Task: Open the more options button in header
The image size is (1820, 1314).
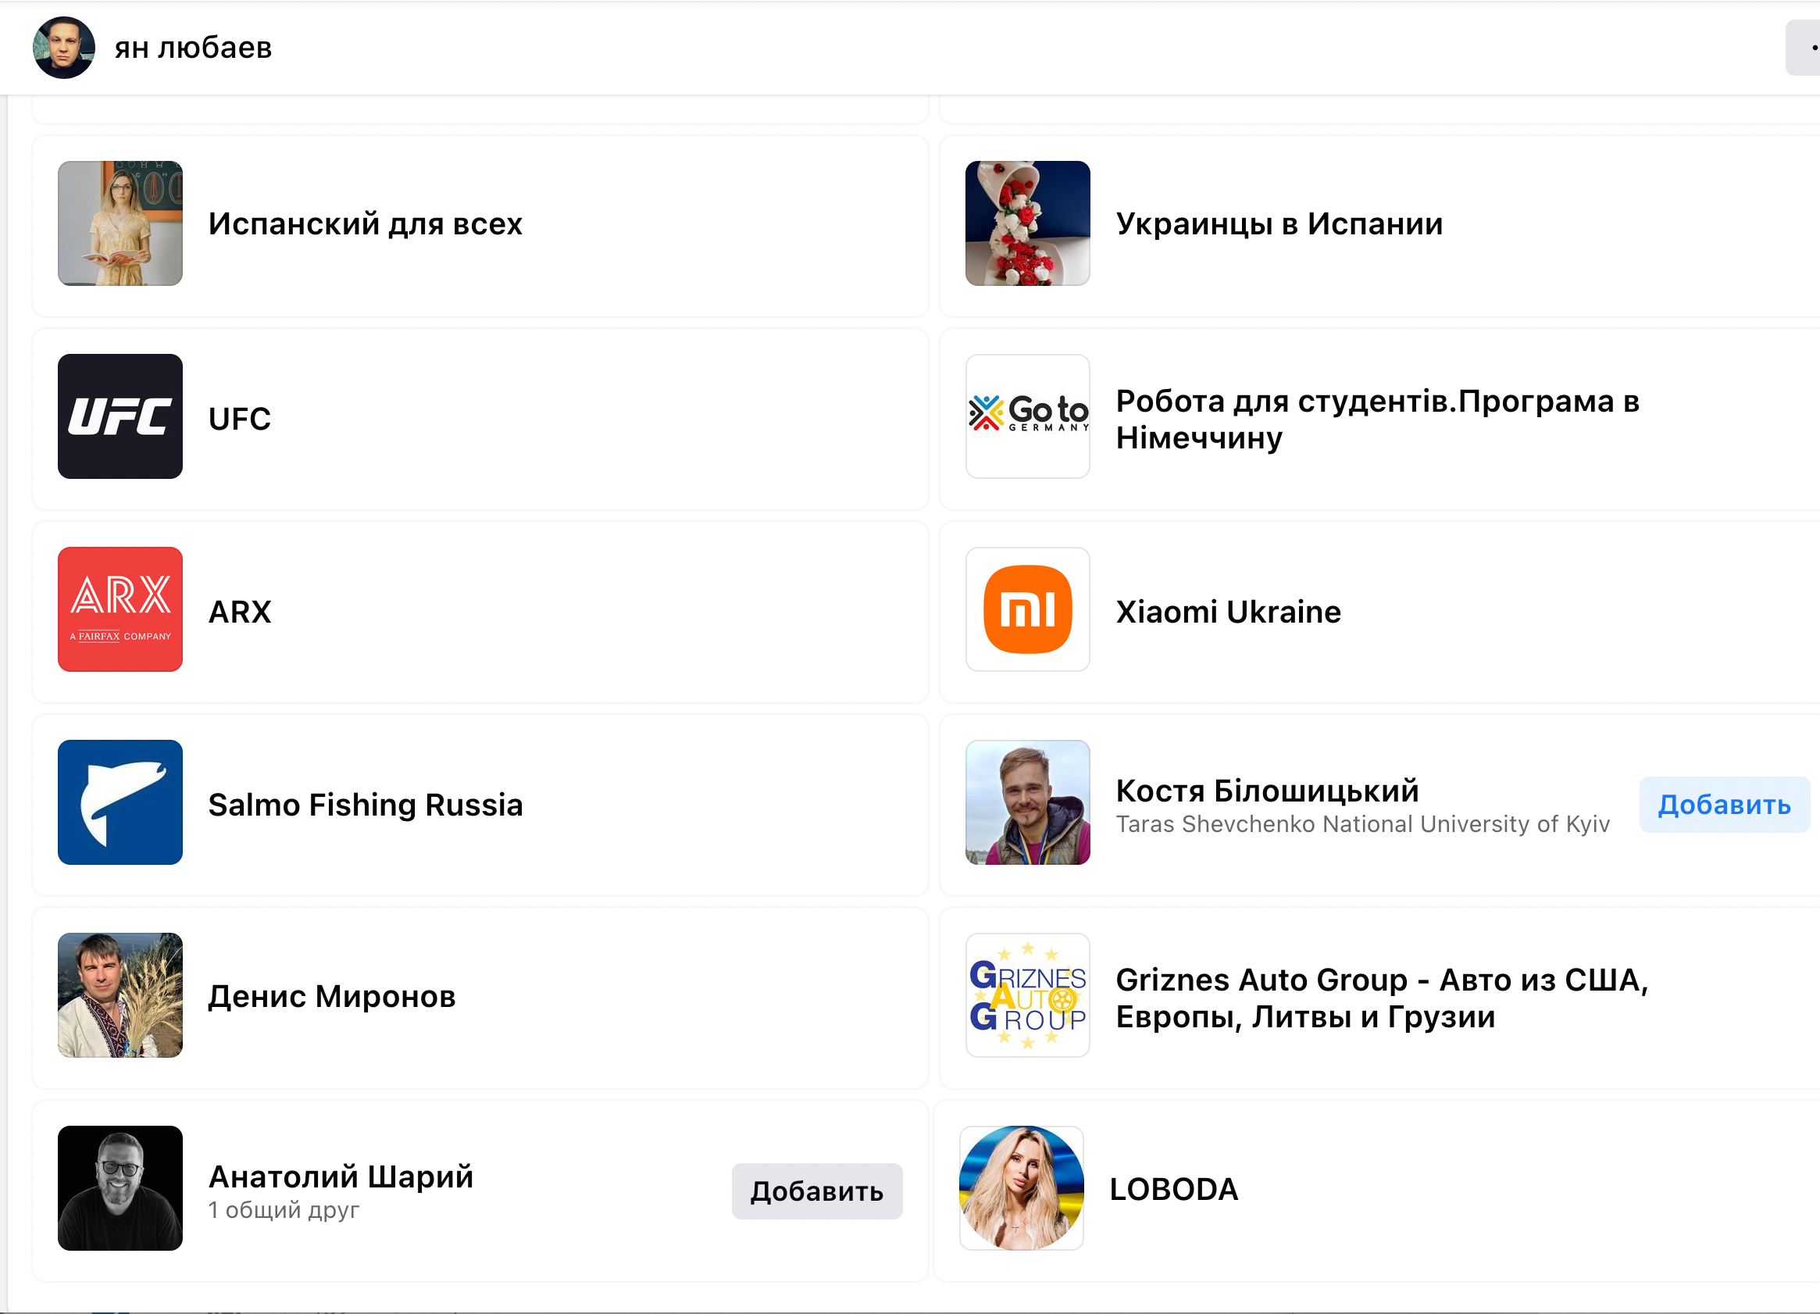Action: (x=1806, y=48)
